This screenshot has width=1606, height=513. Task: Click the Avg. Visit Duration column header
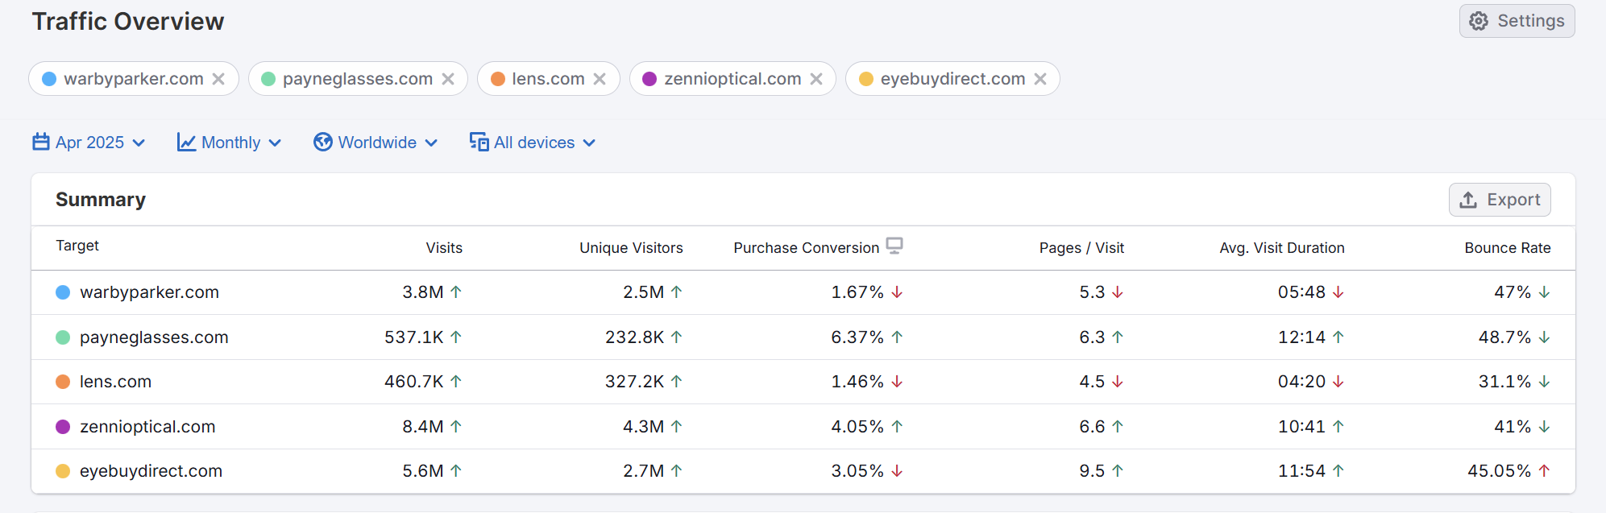(x=1282, y=248)
